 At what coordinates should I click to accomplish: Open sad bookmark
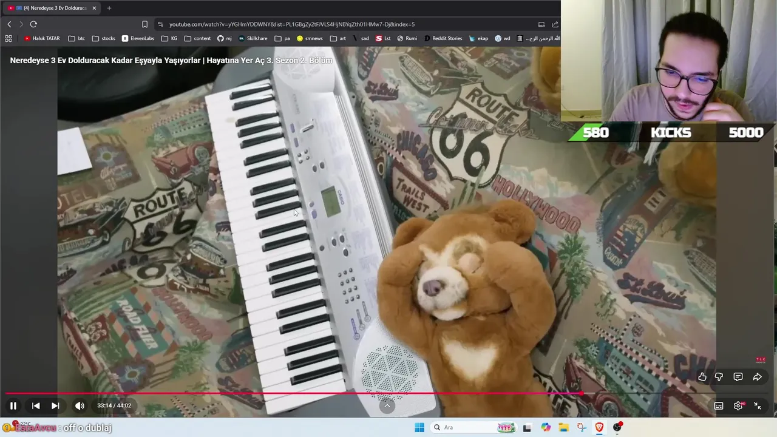(361, 38)
